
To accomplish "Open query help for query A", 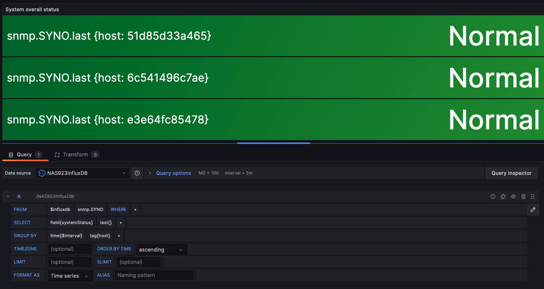I will coord(493,196).
